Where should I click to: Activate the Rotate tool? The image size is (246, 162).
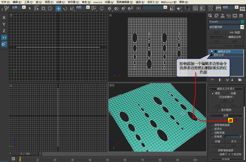click(x=65, y=8)
